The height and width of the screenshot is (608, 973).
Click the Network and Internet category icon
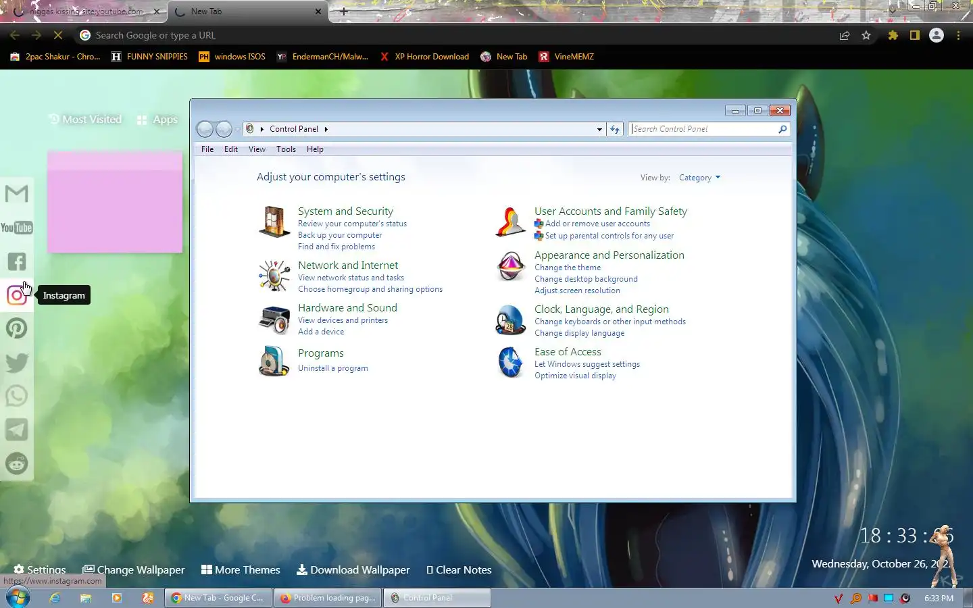click(274, 276)
